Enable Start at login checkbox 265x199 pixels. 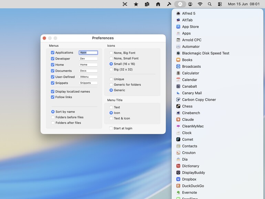[111, 128]
